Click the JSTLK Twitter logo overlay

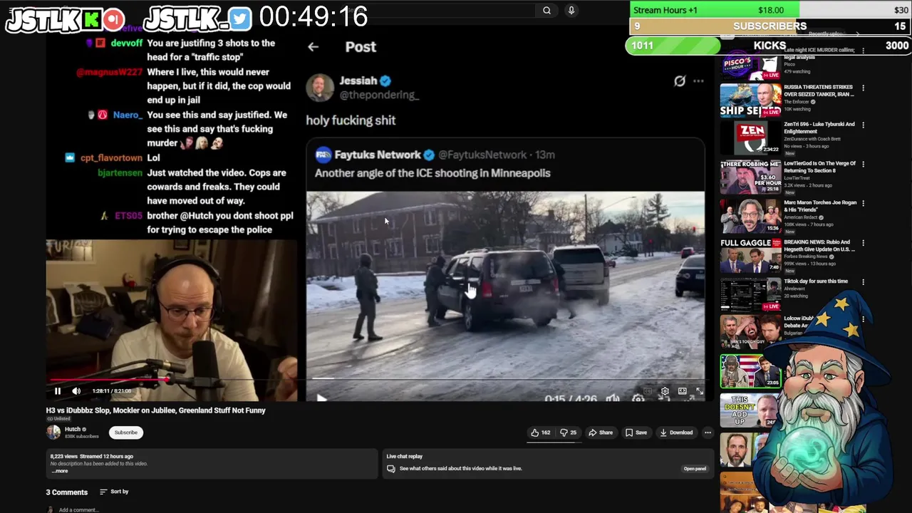[x=198, y=17]
